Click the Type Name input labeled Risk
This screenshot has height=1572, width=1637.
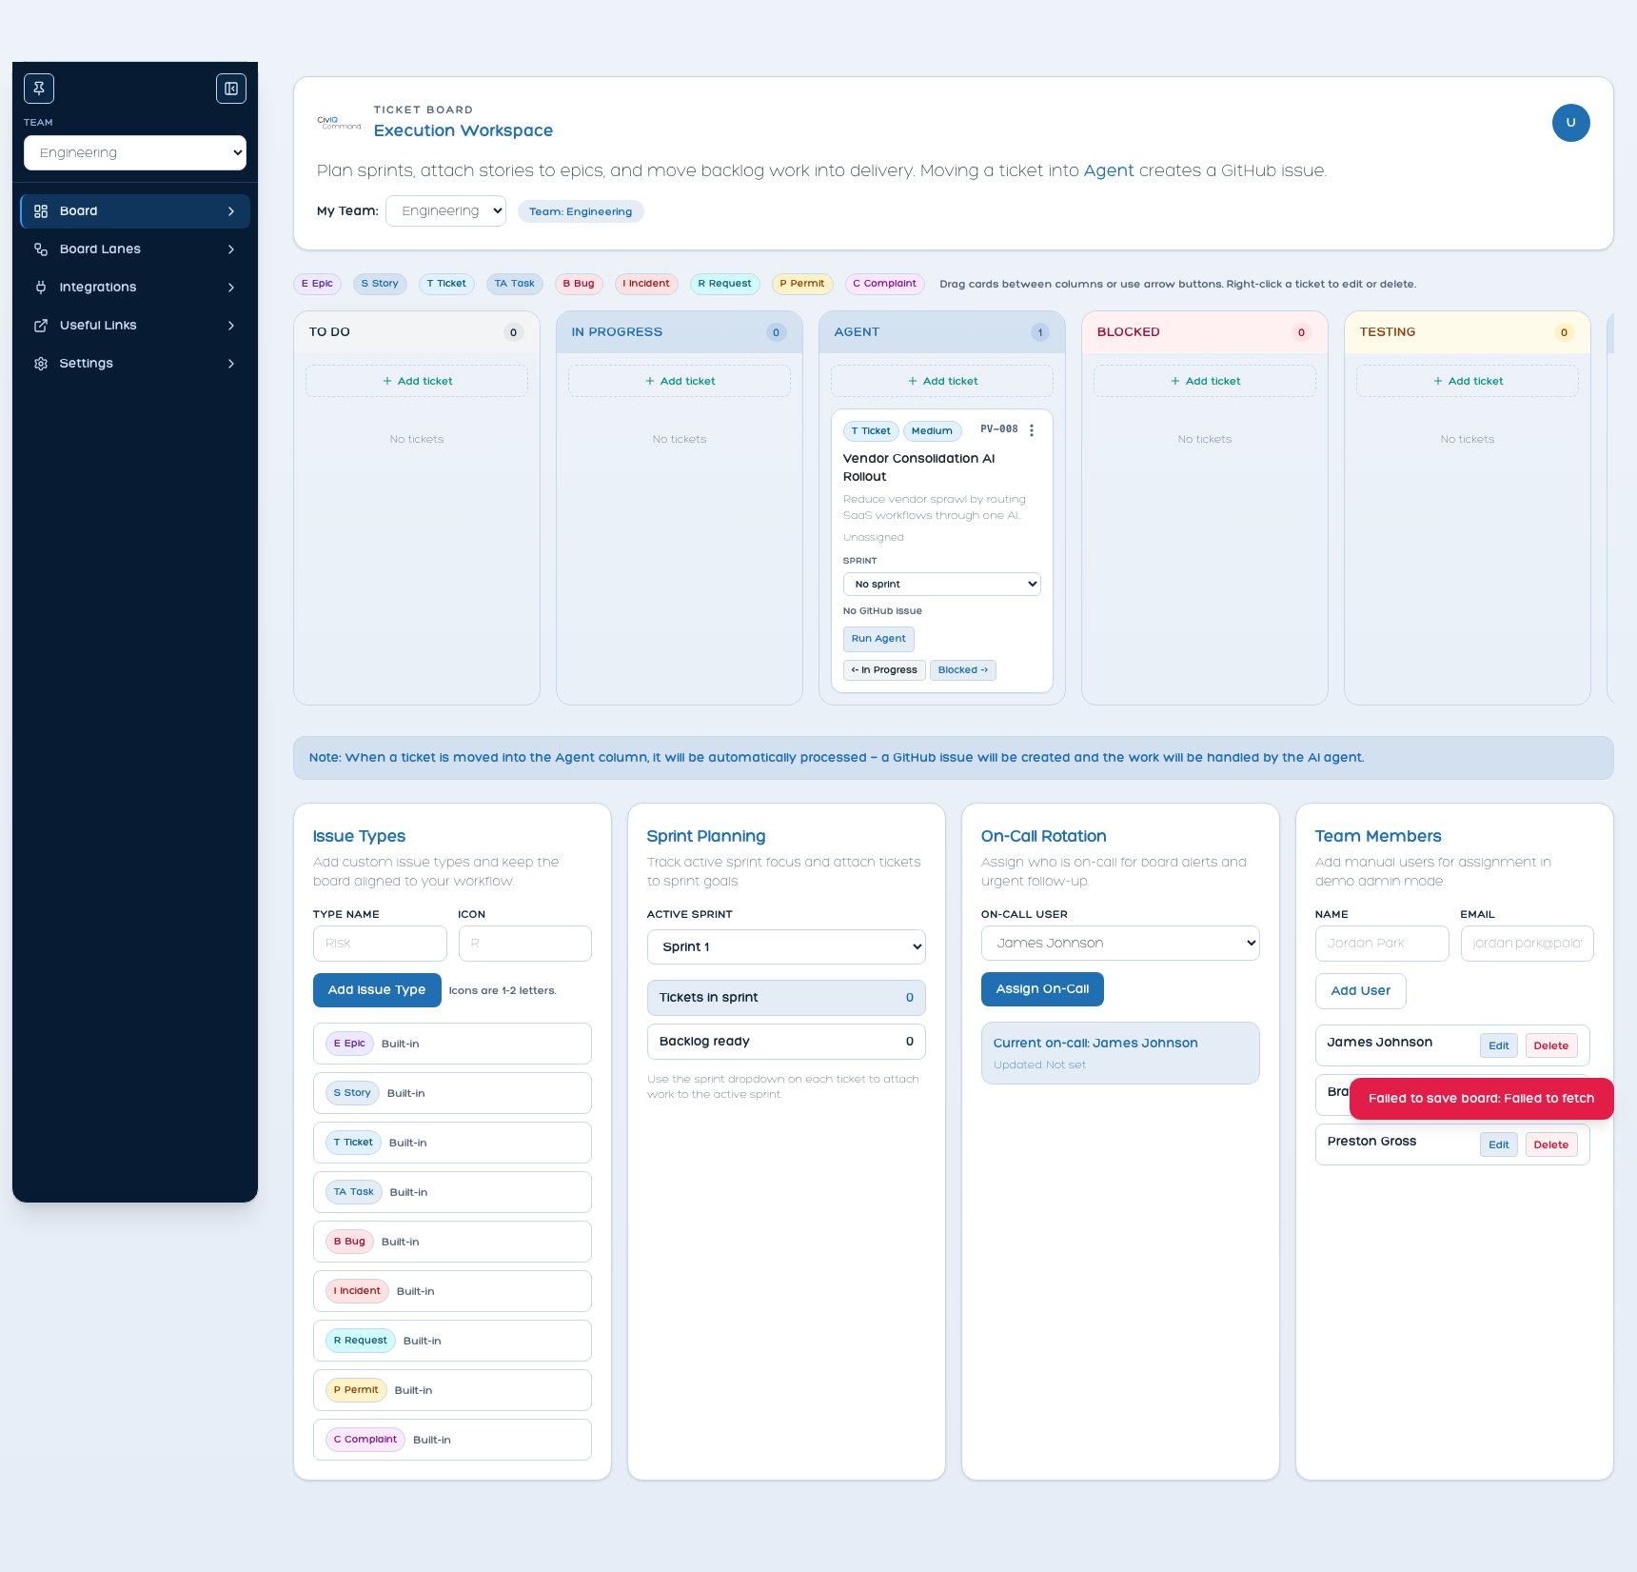379,943
